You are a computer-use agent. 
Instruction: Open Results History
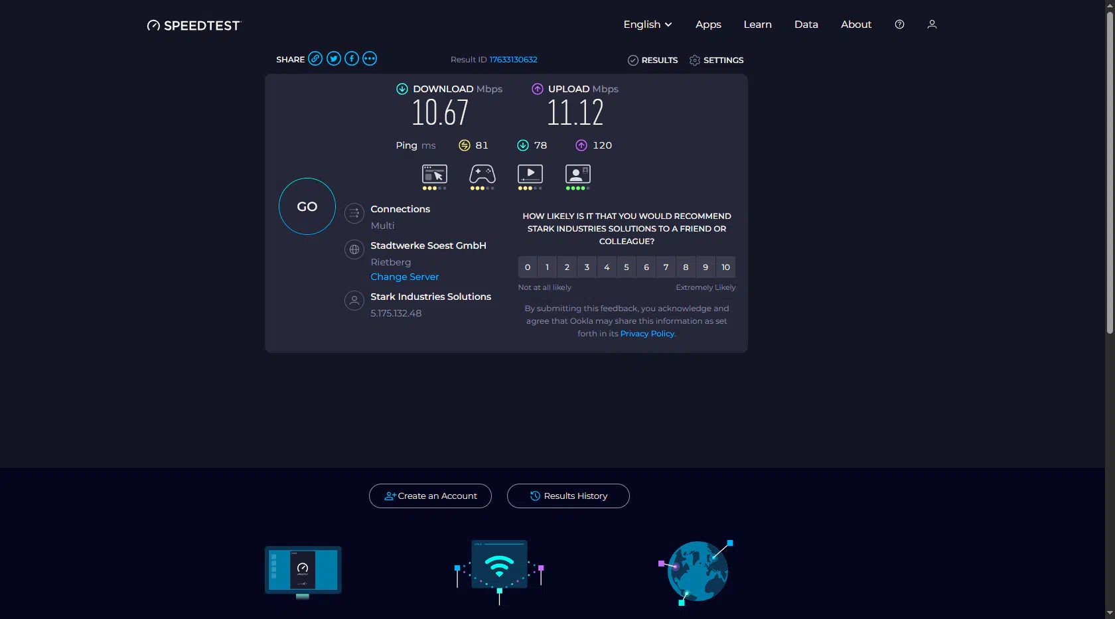(568, 496)
